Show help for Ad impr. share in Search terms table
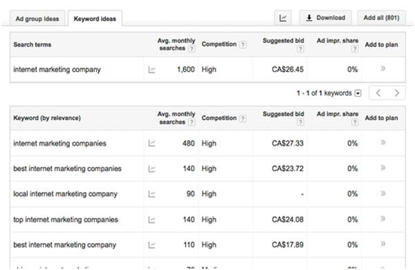415x270 pixels. tap(355, 48)
